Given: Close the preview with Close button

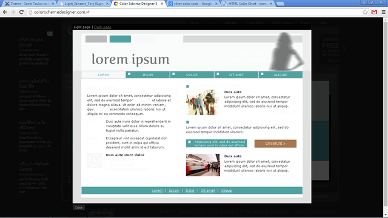Looking at the screenshot, I should coord(78,208).
